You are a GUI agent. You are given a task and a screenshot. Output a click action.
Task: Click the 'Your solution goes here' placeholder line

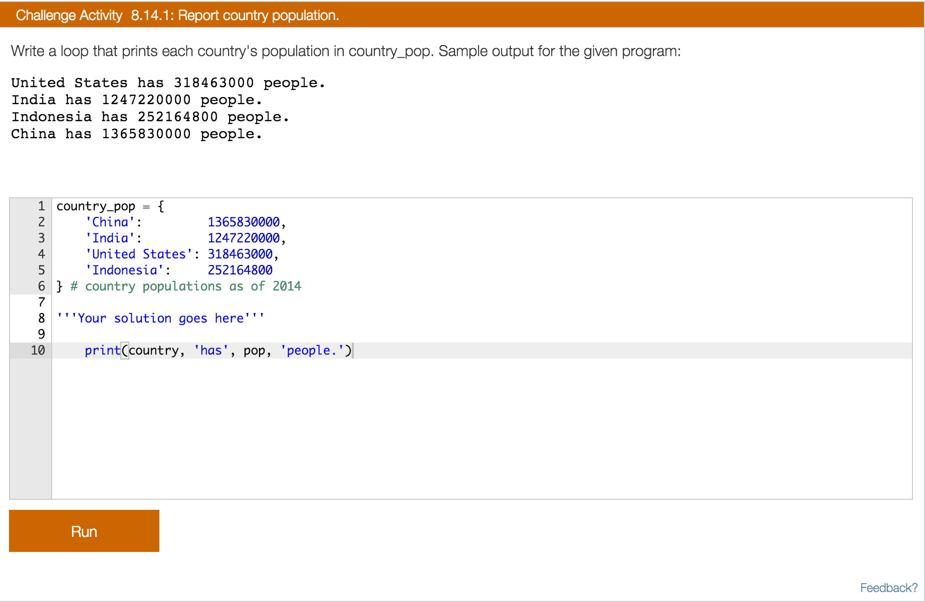click(160, 319)
